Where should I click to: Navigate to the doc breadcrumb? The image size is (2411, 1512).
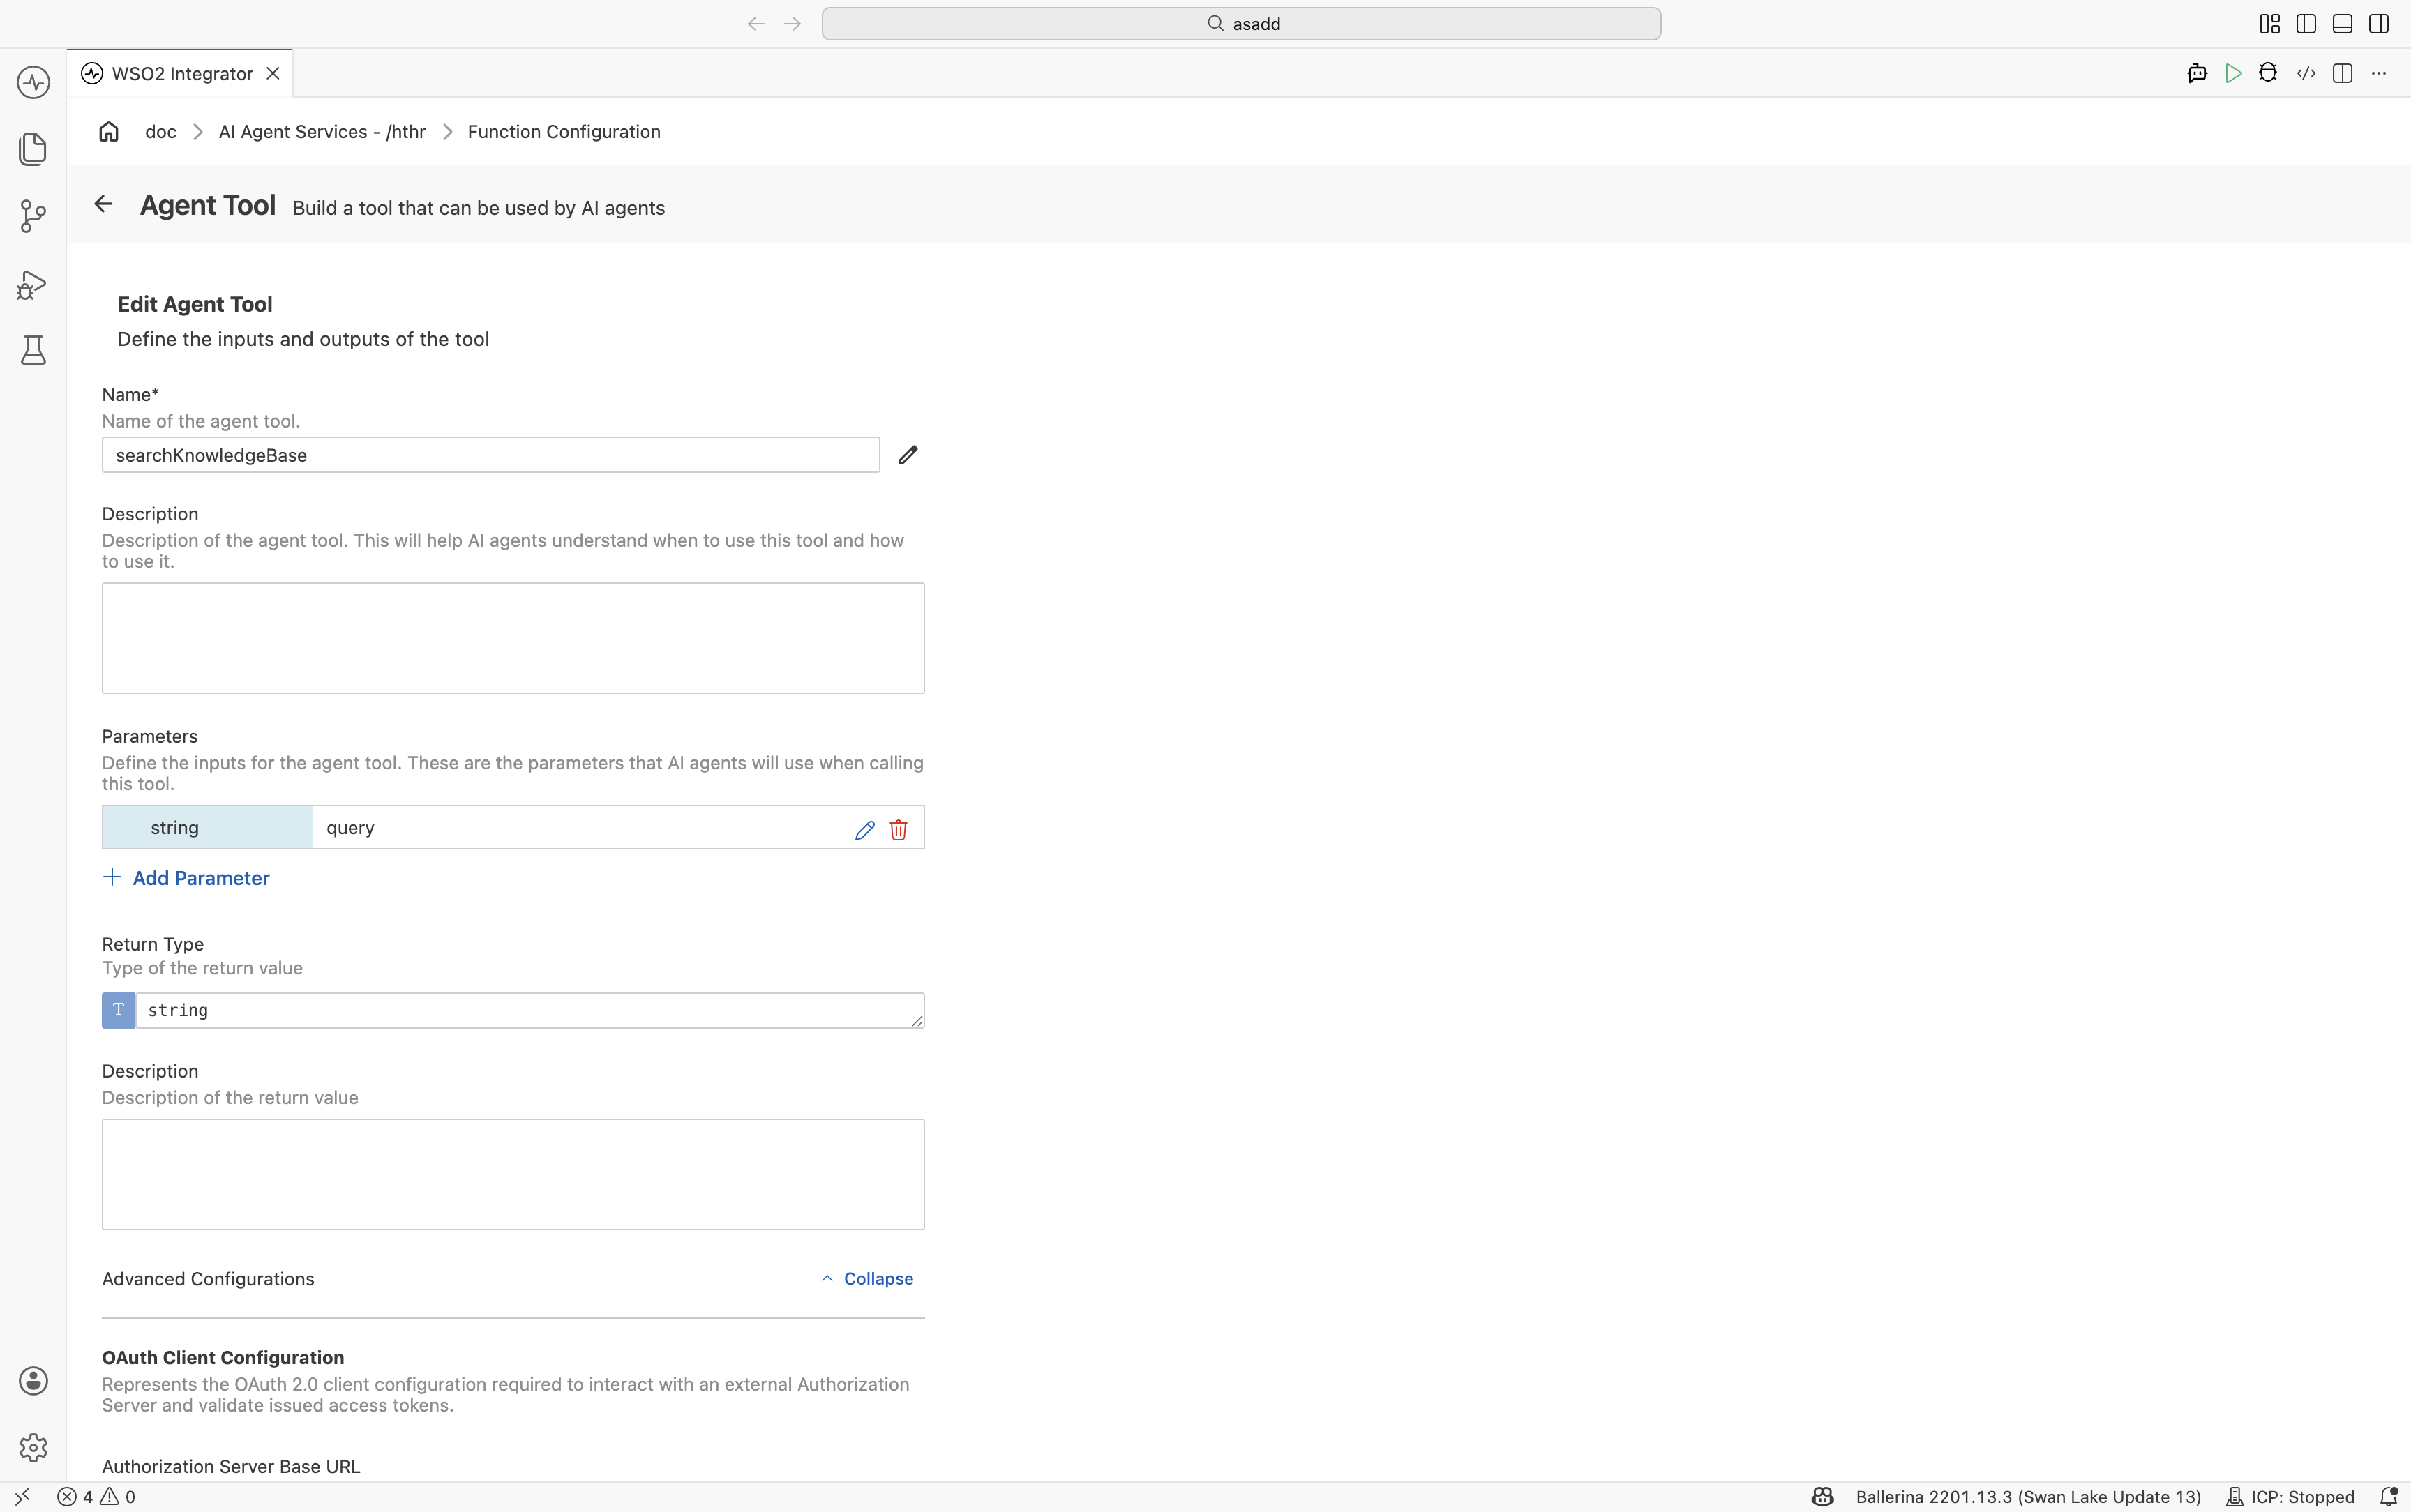coord(160,132)
